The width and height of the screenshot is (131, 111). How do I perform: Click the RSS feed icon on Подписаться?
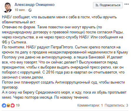[x=97, y=5]
